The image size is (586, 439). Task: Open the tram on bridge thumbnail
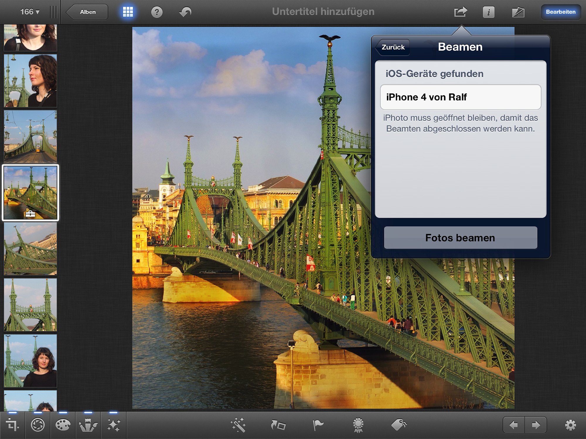[x=30, y=137]
